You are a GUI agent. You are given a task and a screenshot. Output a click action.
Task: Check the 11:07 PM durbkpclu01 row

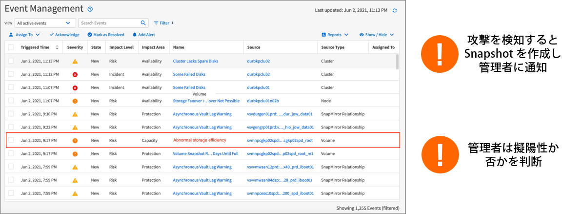(11, 87)
